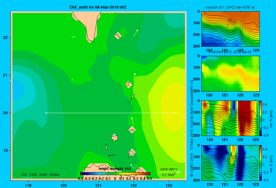Click longitude label 119 under the main map
This screenshot has height=188, width=276.
tap(28, 185)
